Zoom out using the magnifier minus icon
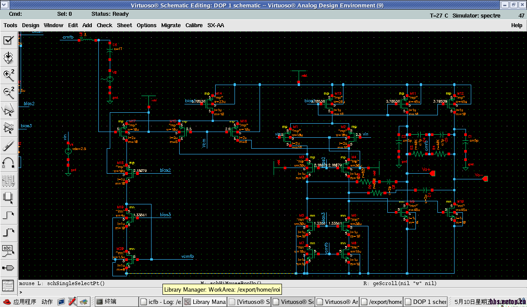The height and width of the screenshot is (307, 527). click(x=9, y=92)
